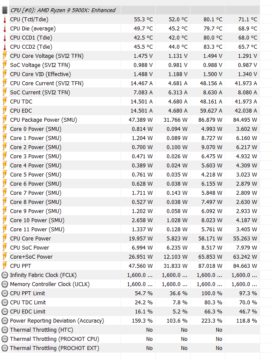Click the 83.3 °C maximum value for CCD2
Image resolution: width=271 pixels, height=360 pixels.
[x=213, y=47]
